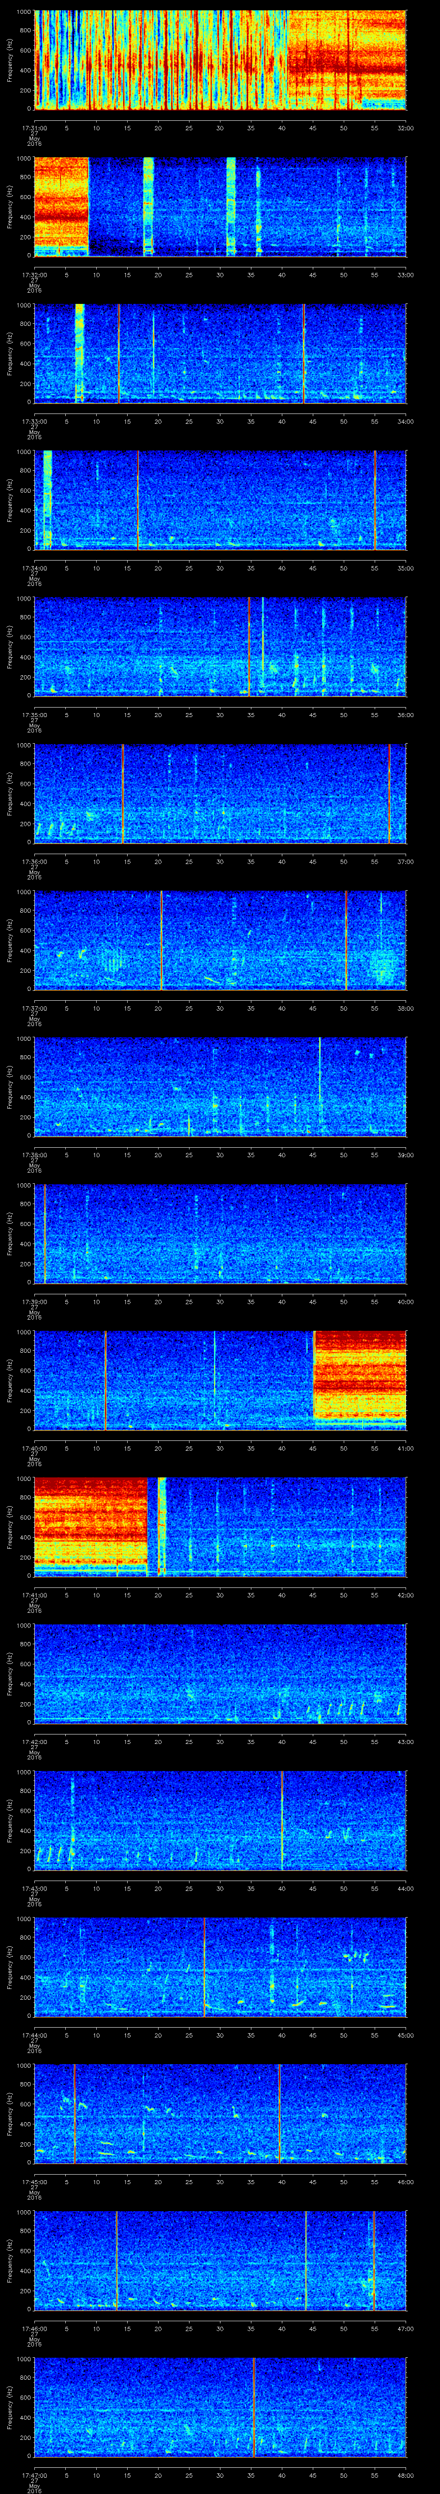This screenshot has width=440, height=2494.
Task: Select the orange noise block starting the 17:32 spectrogram
Action: click(61, 206)
